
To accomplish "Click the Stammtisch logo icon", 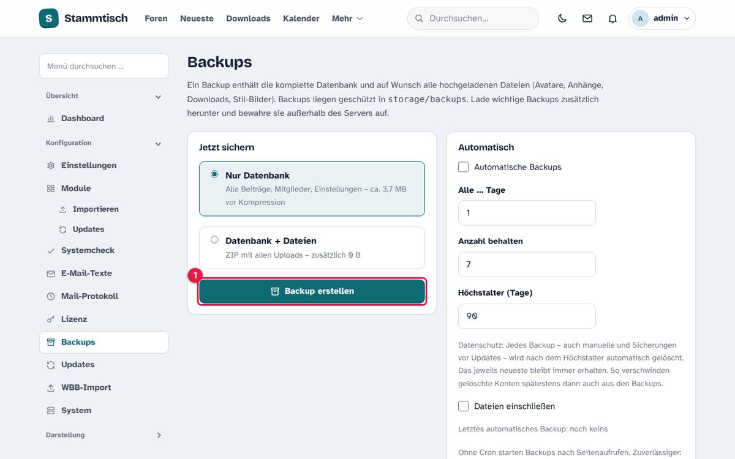I will coord(48,18).
